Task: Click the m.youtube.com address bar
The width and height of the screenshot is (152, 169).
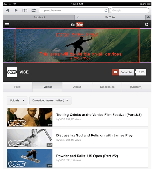Action: pyautogui.click(x=74, y=11)
